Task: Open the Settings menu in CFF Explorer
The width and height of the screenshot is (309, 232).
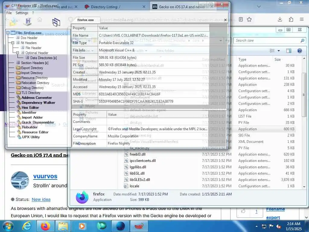Action: 22,13
